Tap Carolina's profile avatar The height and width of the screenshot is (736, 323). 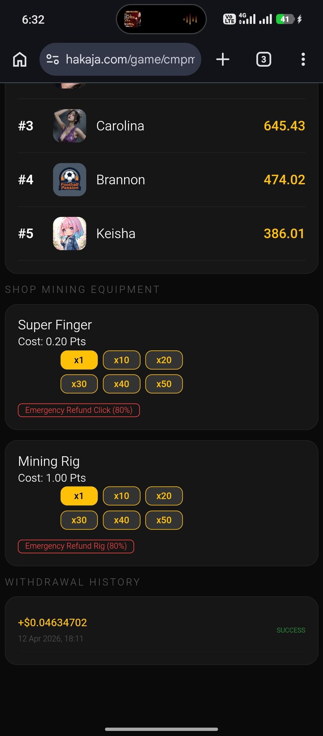click(x=70, y=126)
